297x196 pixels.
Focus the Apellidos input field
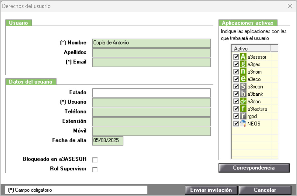coord(151,53)
